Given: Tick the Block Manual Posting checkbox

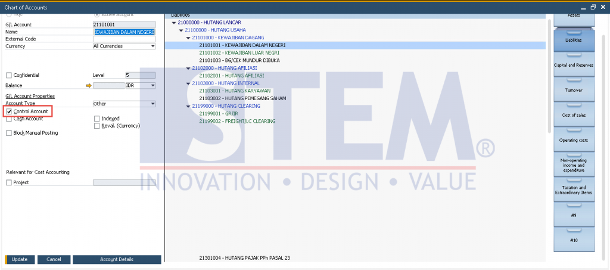Looking at the screenshot, I should [x=9, y=133].
